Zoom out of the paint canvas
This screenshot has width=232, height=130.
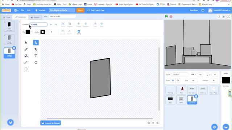pos(149,123)
